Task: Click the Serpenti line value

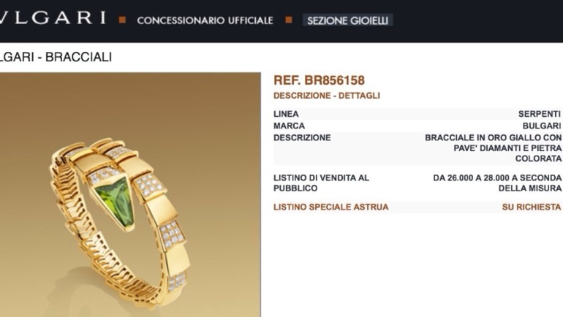Action: coord(540,114)
